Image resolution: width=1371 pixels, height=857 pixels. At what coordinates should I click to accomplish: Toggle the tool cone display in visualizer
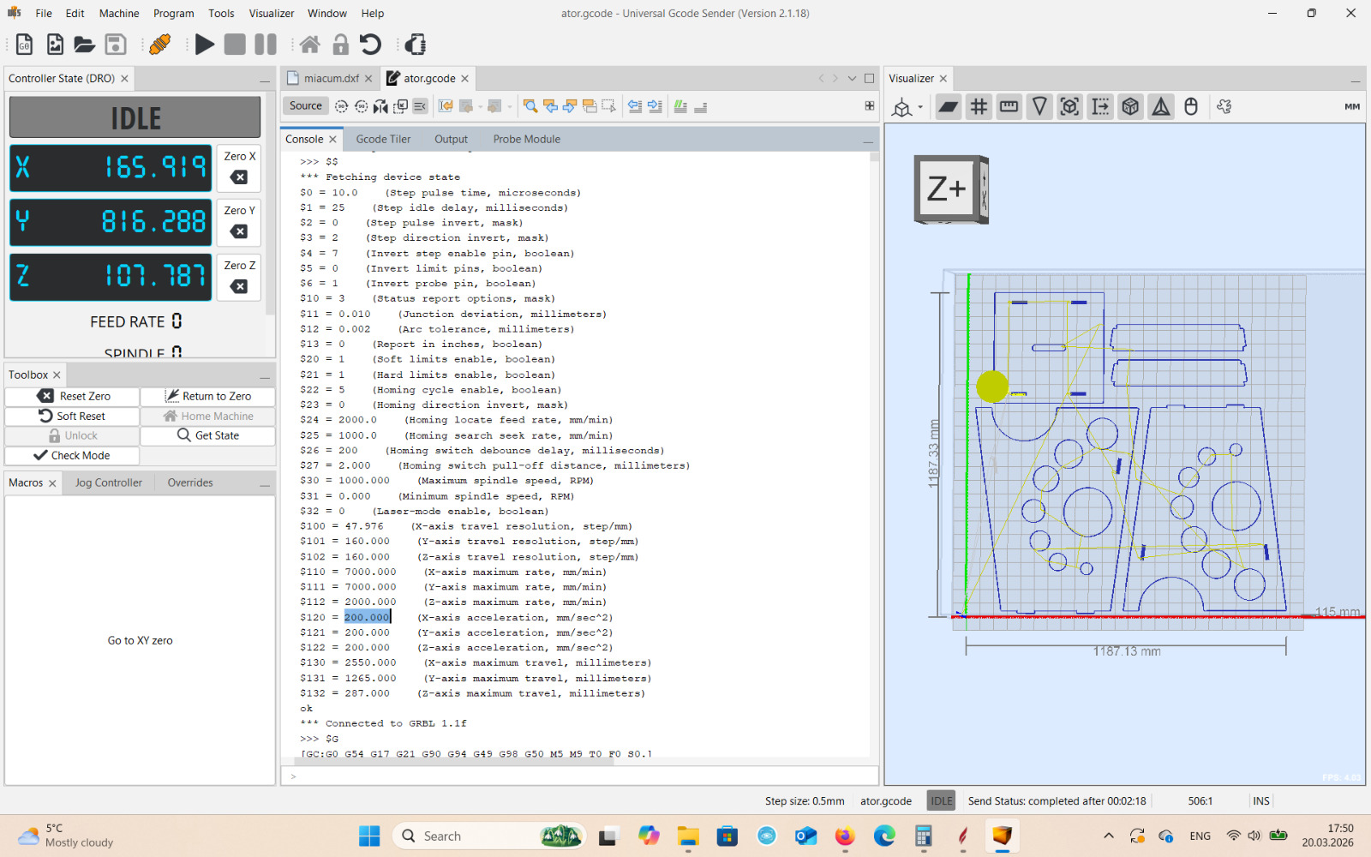(x=1039, y=106)
